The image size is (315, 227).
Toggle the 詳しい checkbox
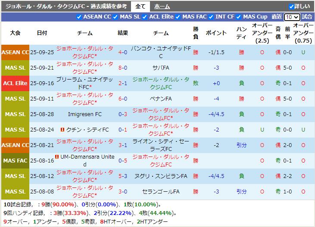click(x=291, y=6)
